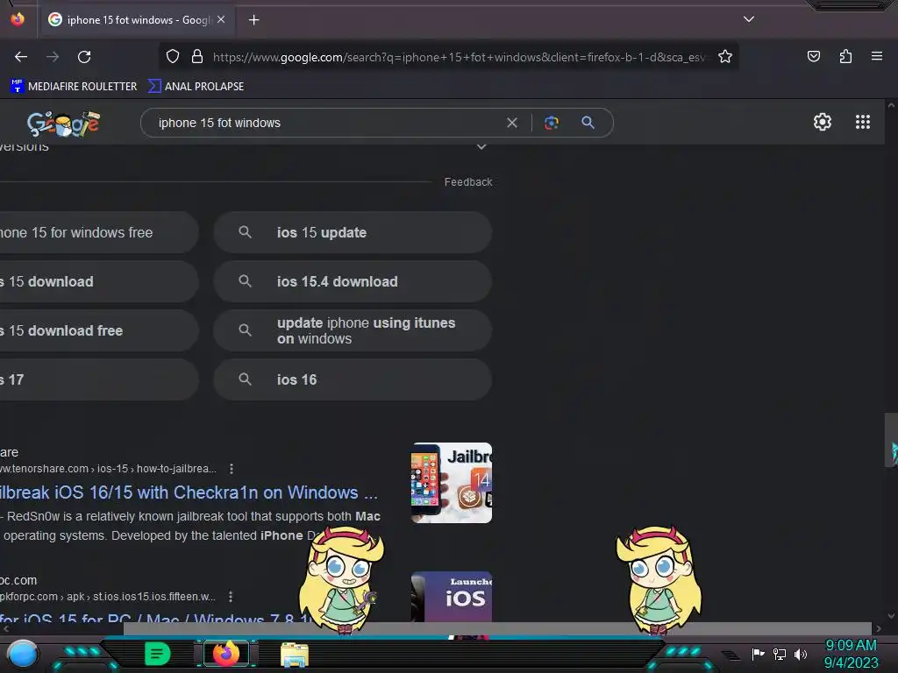Search 'update iphone using itunes on windows'
This screenshot has height=673, width=898.
(353, 330)
